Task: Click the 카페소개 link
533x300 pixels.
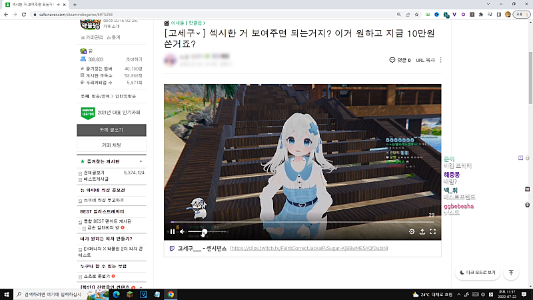Action: tap(111, 26)
